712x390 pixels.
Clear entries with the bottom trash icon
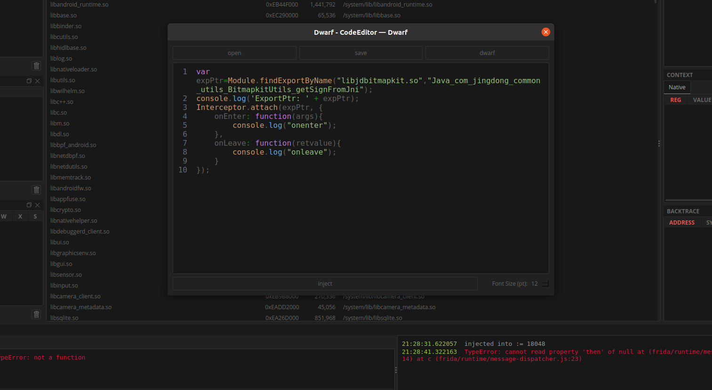[36, 314]
